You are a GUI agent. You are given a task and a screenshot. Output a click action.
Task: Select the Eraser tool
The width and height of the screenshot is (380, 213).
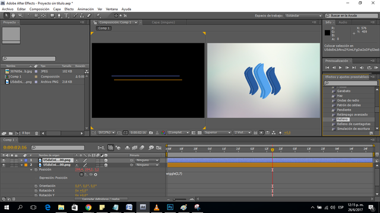click(89, 15)
